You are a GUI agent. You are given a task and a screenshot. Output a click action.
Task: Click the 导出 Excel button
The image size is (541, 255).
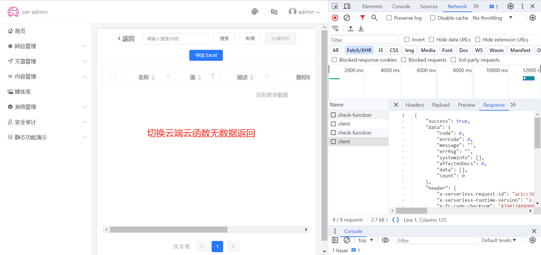pos(206,55)
